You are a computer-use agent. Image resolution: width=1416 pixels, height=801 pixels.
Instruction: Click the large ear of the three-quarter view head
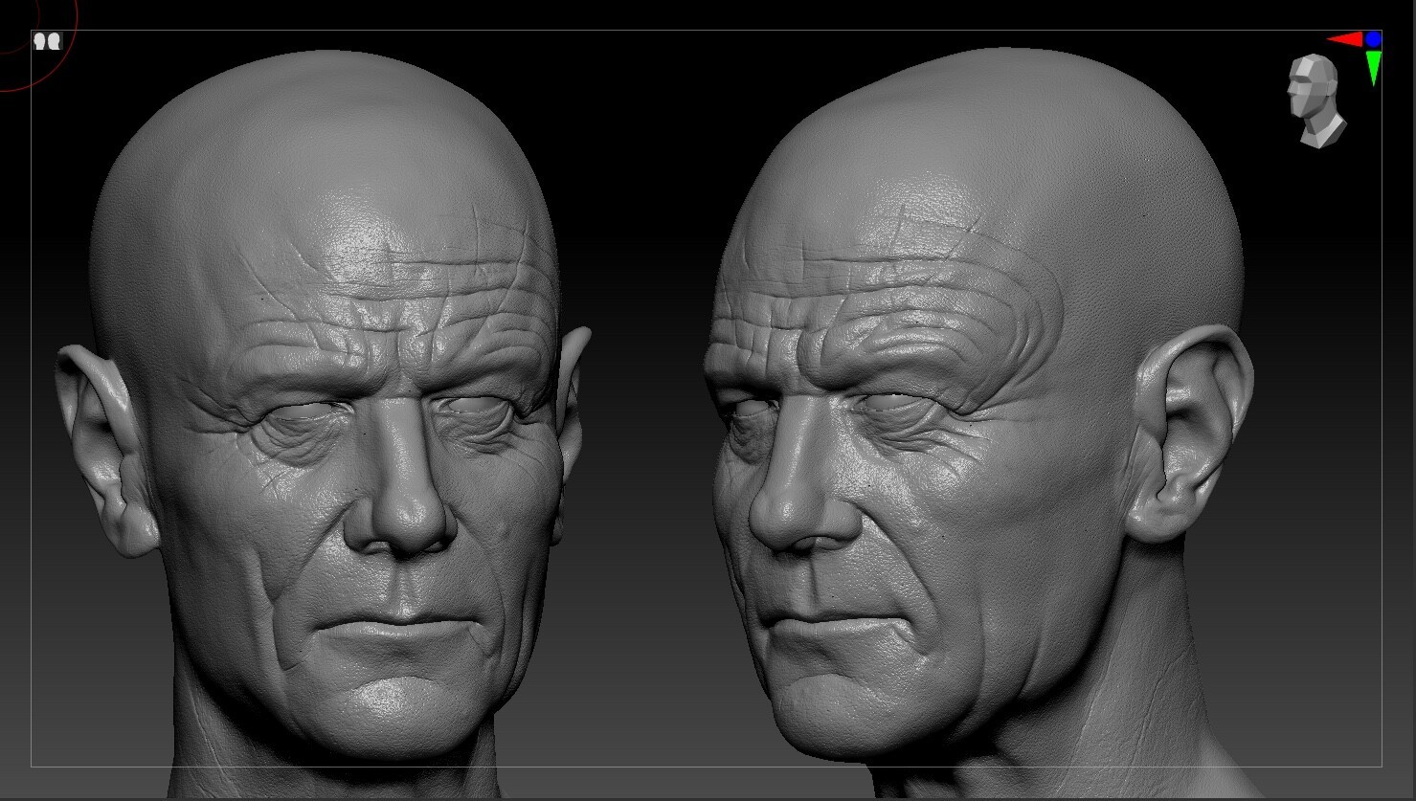[1190, 431]
